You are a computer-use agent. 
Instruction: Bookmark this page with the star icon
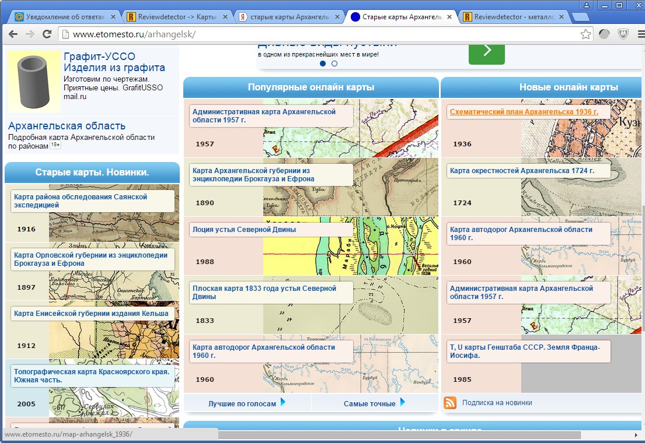point(585,34)
